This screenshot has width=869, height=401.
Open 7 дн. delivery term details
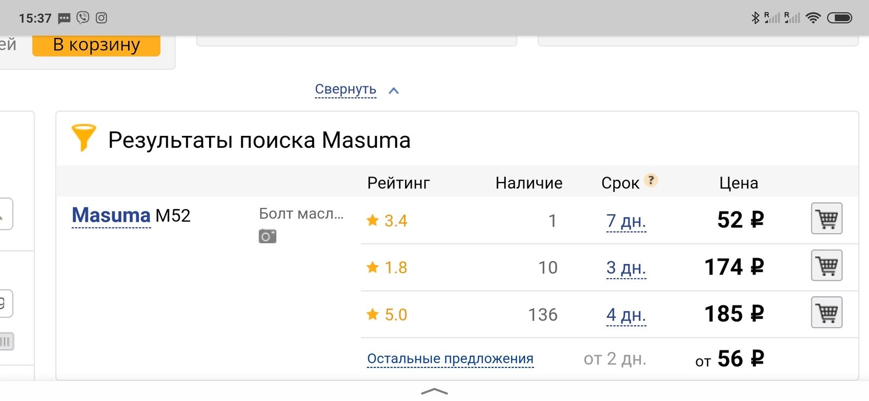click(x=626, y=221)
